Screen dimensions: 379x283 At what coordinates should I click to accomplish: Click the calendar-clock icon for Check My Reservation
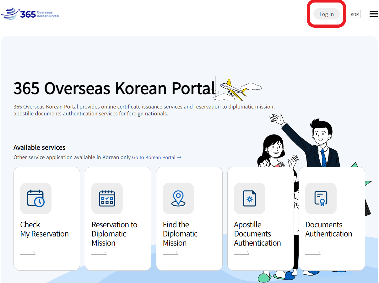(36, 198)
